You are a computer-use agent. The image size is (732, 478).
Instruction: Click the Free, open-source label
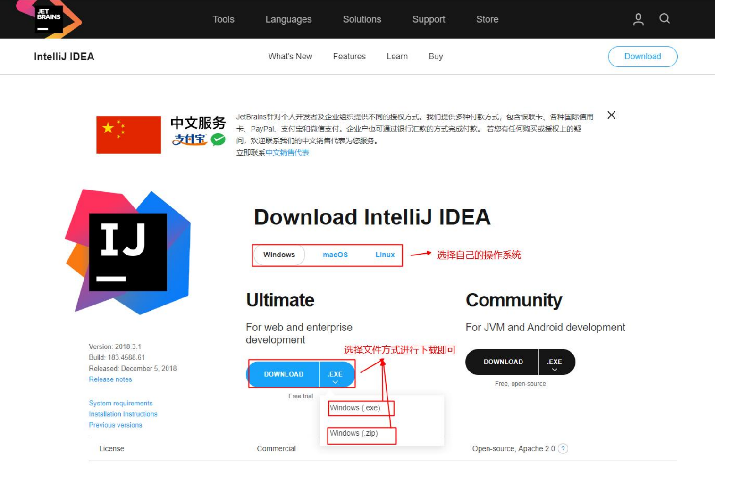pos(520,384)
